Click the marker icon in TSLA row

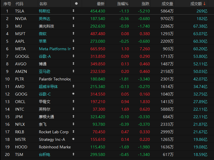tap(73, 11)
